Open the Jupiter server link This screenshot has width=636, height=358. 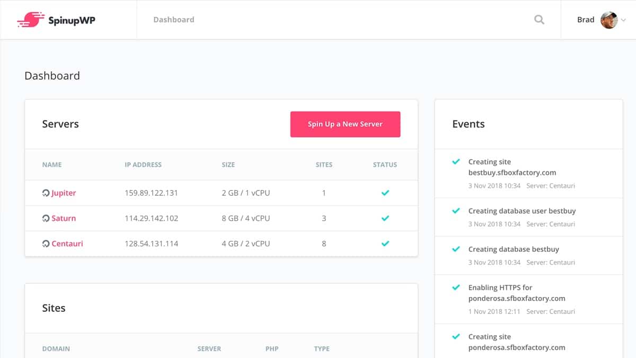(x=64, y=193)
